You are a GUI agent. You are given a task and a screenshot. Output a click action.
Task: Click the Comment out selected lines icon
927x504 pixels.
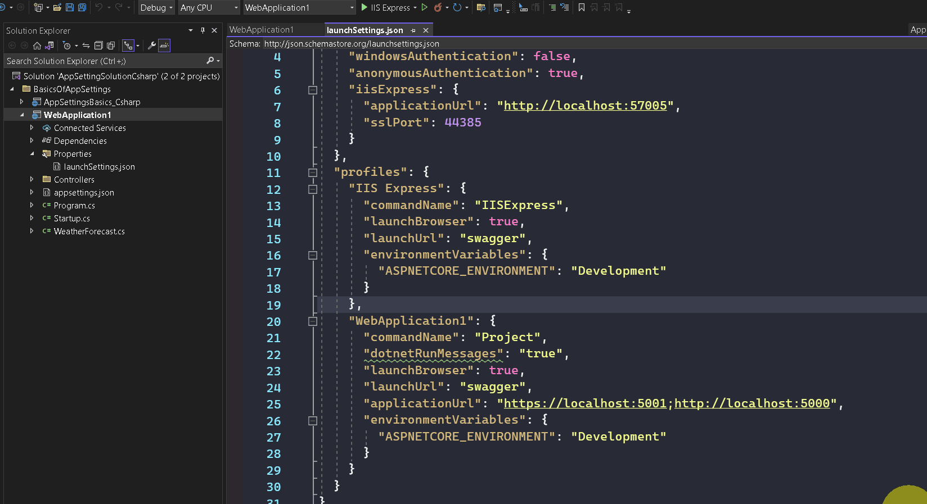(x=552, y=7)
